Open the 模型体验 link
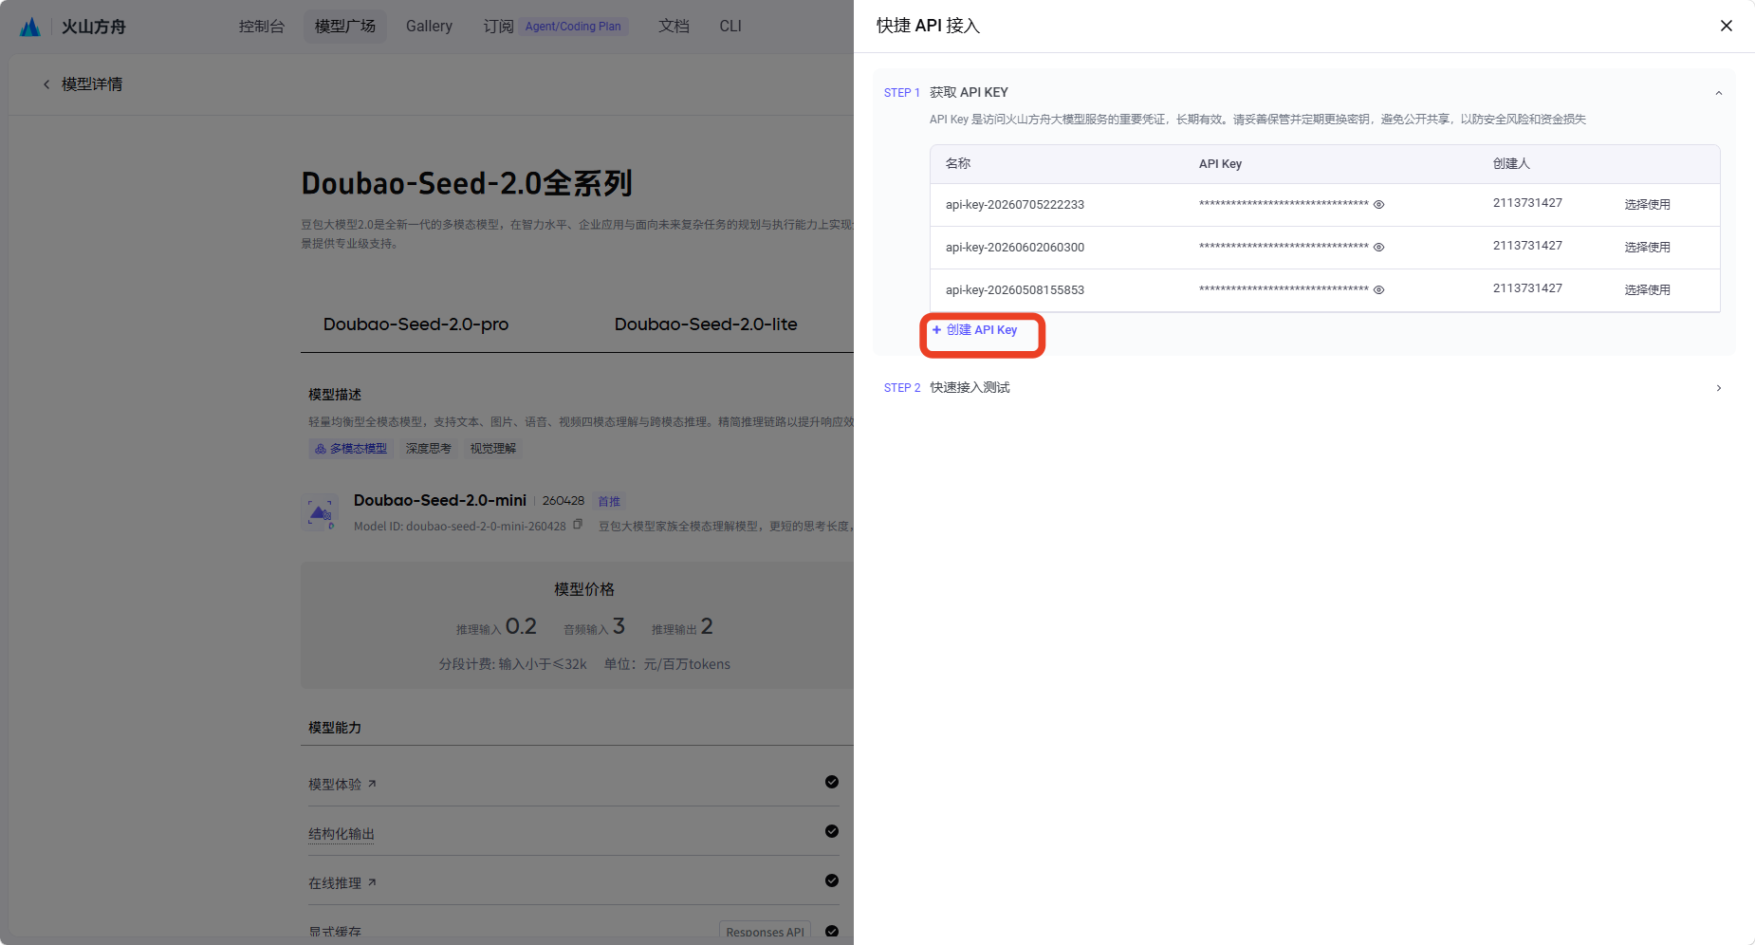Image resolution: width=1755 pixels, height=945 pixels. [x=342, y=785]
